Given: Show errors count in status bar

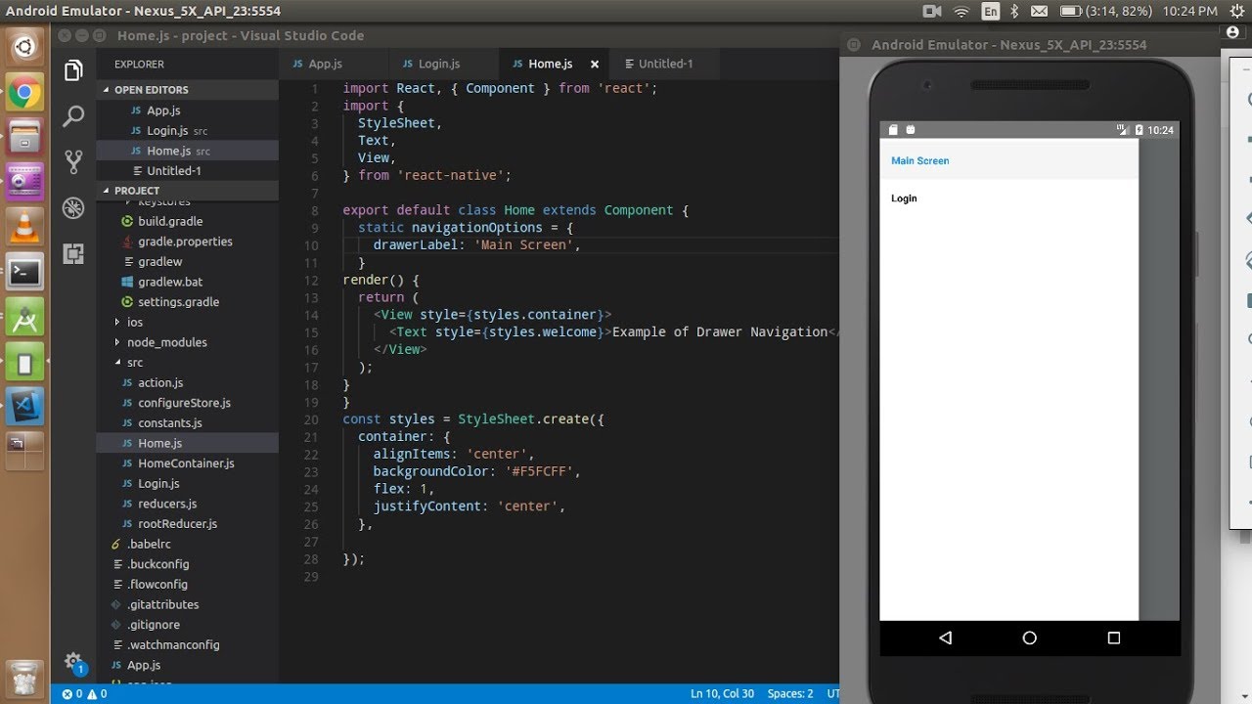Looking at the screenshot, I should pos(73,694).
